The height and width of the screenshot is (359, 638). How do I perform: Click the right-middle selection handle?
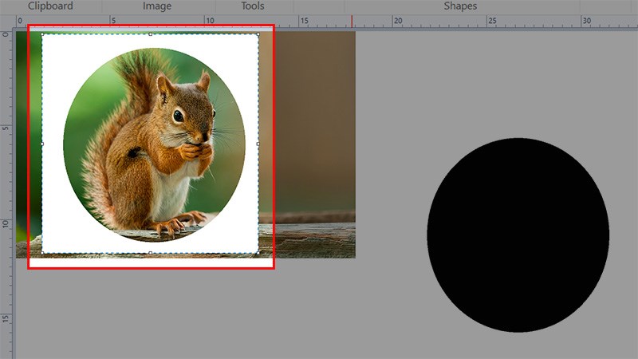(258, 144)
